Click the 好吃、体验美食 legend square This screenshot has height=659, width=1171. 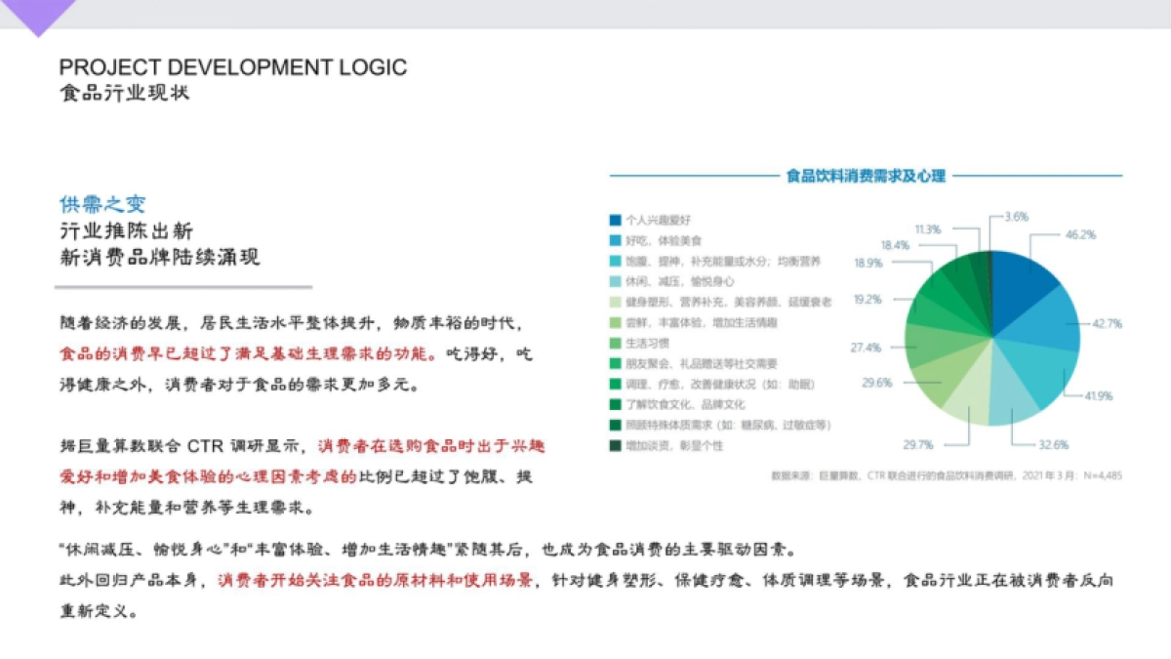[614, 241]
